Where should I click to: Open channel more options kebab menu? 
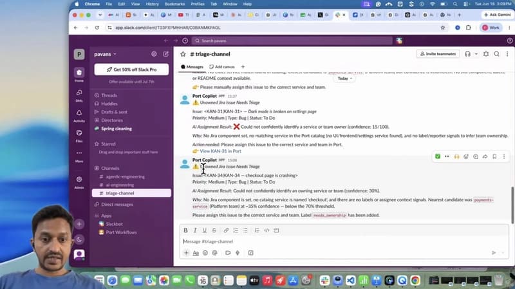tap(507, 54)
